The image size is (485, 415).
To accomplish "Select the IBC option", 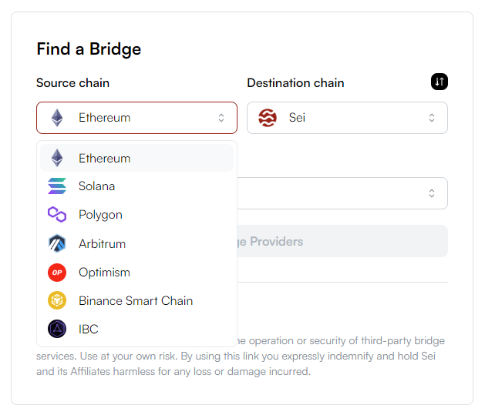I will point(88,329).
